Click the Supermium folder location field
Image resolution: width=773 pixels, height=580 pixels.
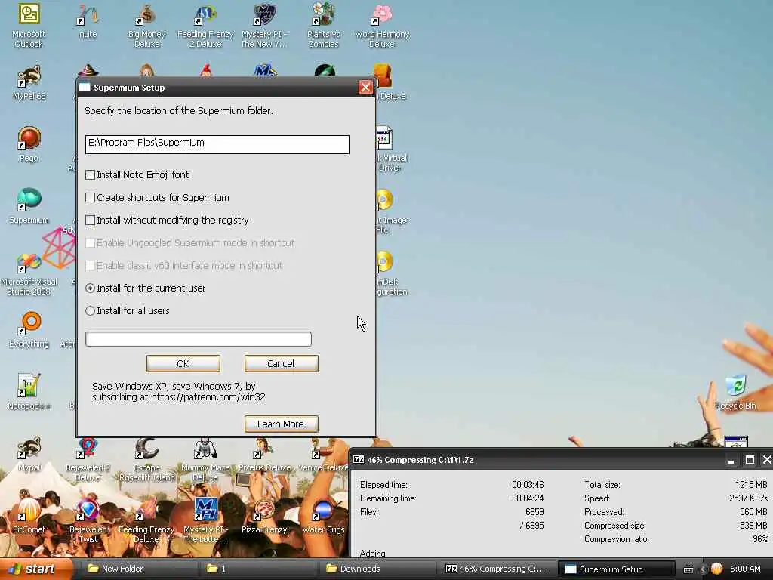click(217, 144)
